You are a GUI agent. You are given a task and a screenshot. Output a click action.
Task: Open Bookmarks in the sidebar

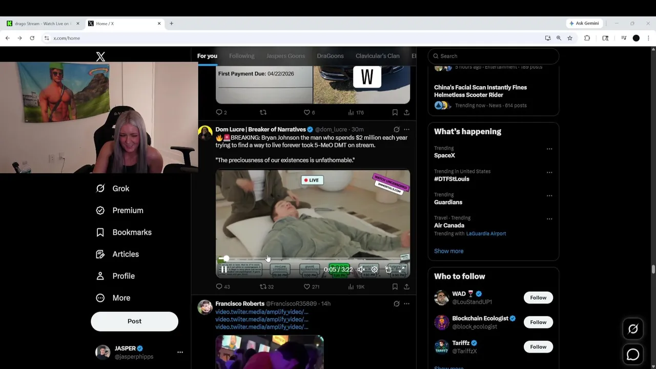(x=124, y=232)
